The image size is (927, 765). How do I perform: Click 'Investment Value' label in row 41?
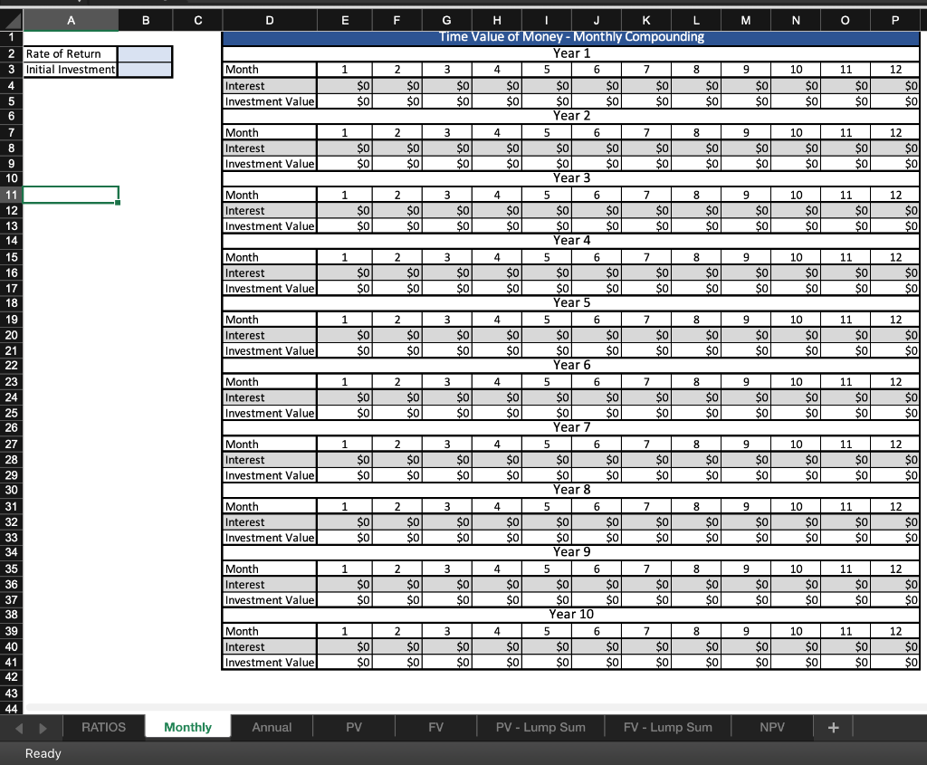(x=270, y=662)
